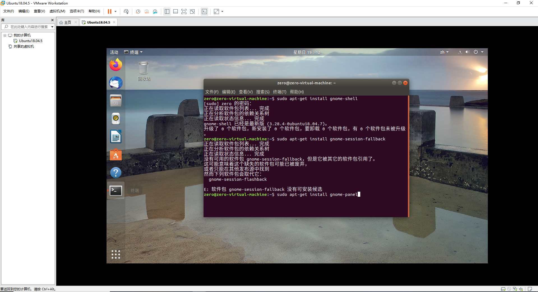
Task: Toggle the console view button
Action: coord(204,11)
